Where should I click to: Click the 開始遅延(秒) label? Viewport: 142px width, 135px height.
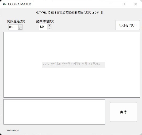[x=16, y=21]
